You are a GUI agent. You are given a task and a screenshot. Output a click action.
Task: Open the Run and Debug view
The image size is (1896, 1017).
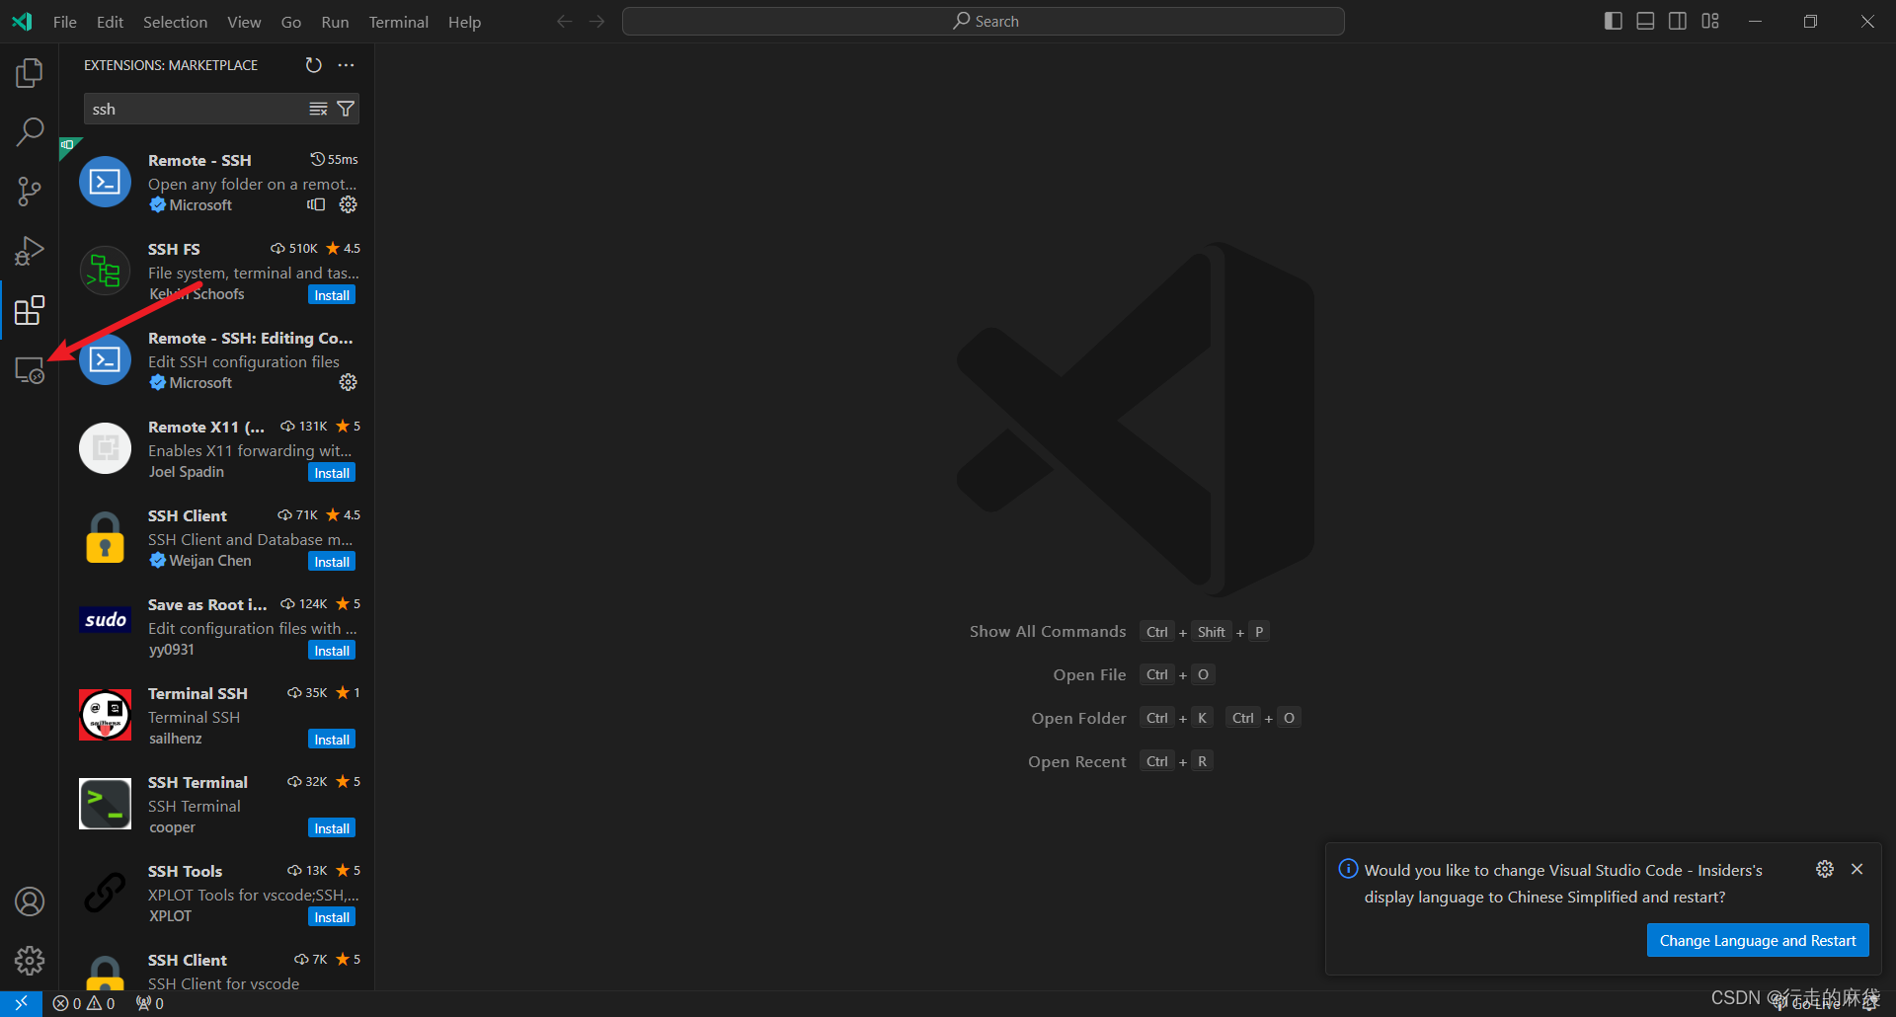pos(30,251)
